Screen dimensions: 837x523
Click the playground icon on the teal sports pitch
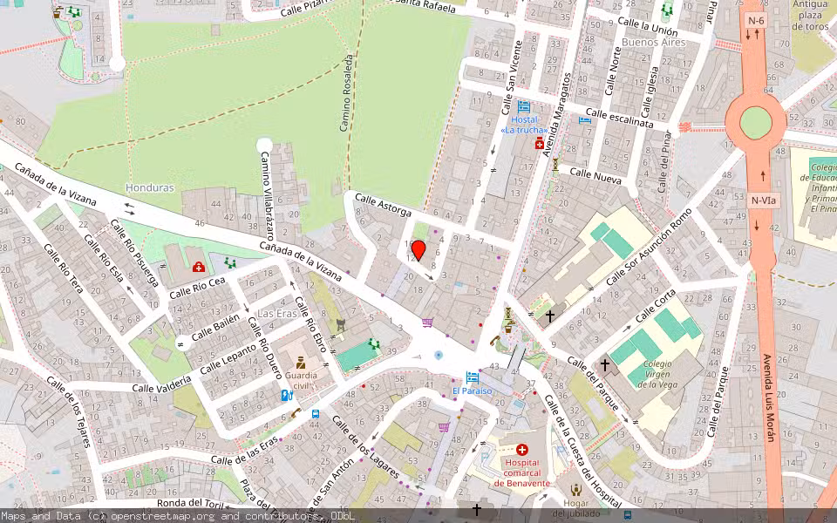(x=374, y=343)
